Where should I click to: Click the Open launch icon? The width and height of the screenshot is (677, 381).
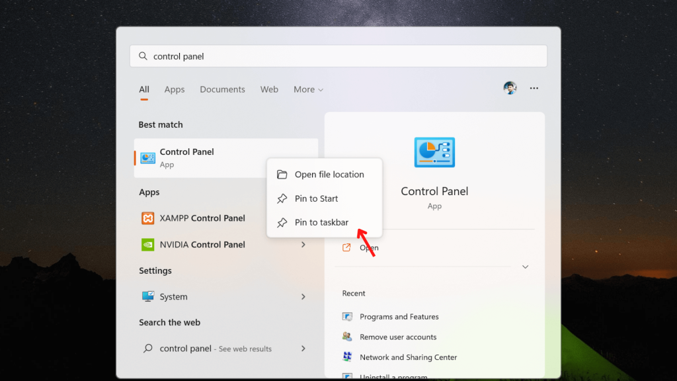coord(346,247)
